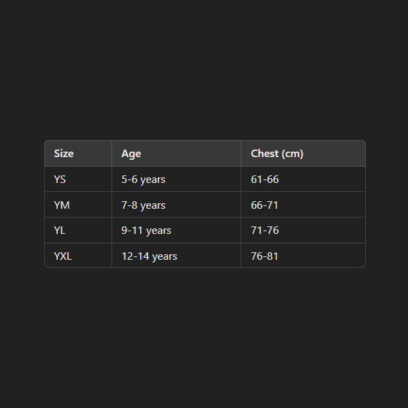This screenshot has width=408, height=408.
Task: Highlight the row for size YS
Action: 204,180
